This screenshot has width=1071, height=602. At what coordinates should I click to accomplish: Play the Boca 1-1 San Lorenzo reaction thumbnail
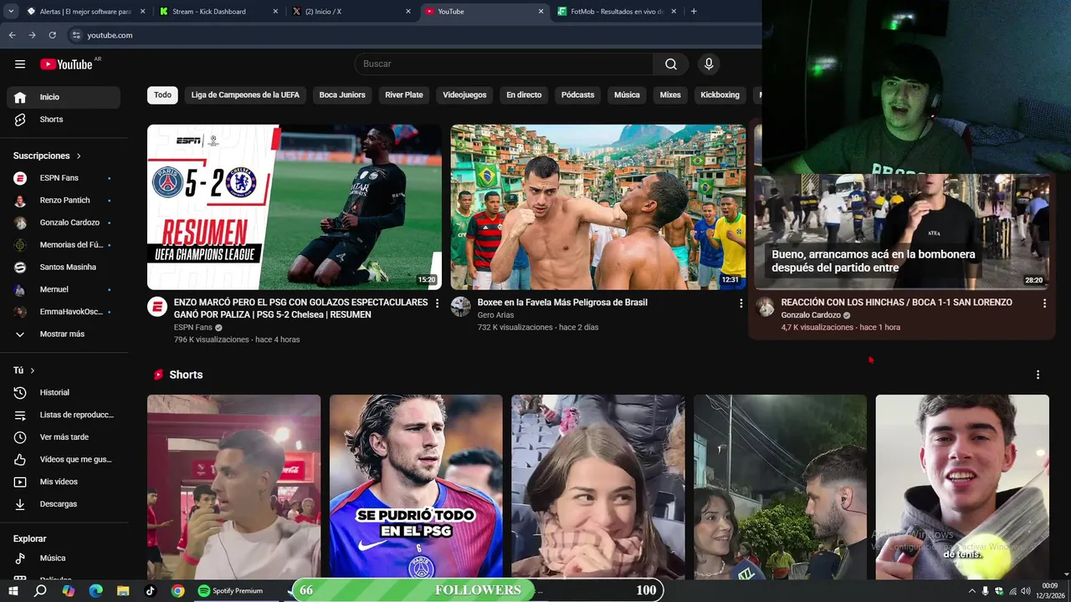[901, 232]
